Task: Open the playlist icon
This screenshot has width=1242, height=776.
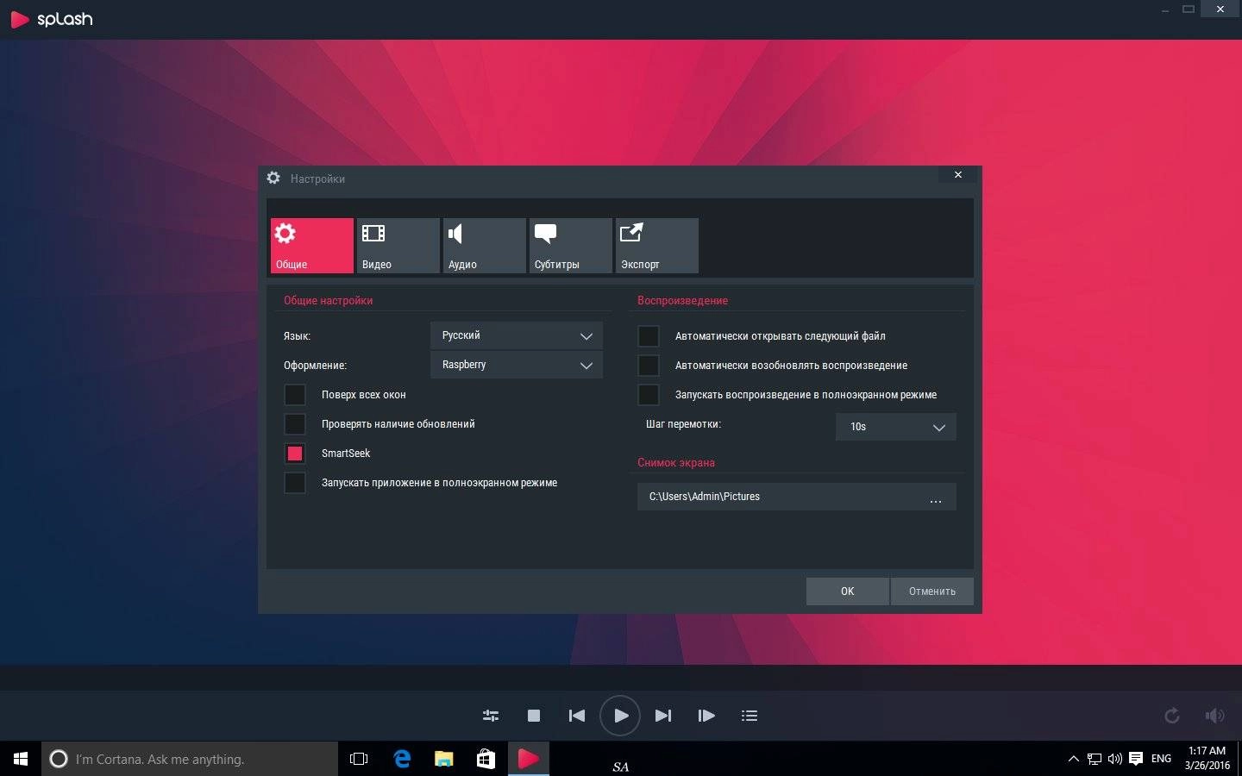Action: point(750,716)
